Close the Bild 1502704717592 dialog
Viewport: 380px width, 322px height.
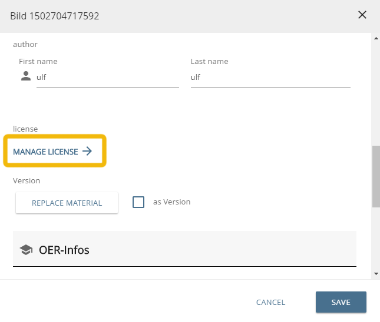pos(362,15)
